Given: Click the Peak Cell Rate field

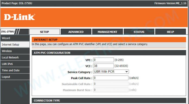Looking at the screenshot, I should click(111, 78).
